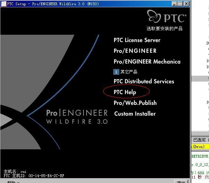The height and width of the screenshot is (183, 209).
Task: Launch Custom Installer option
Action: pyautogui.click(x=135, y=114)
